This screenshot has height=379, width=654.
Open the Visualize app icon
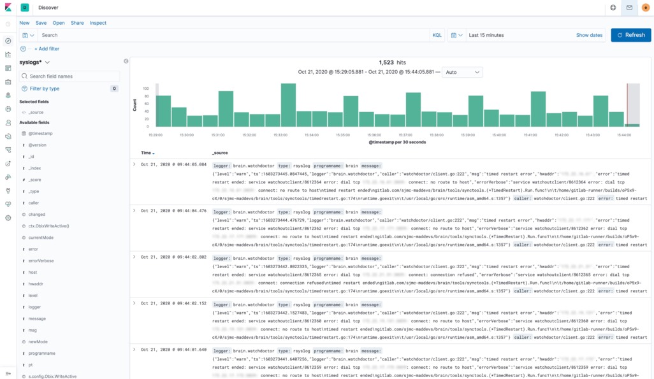[7, 55]
